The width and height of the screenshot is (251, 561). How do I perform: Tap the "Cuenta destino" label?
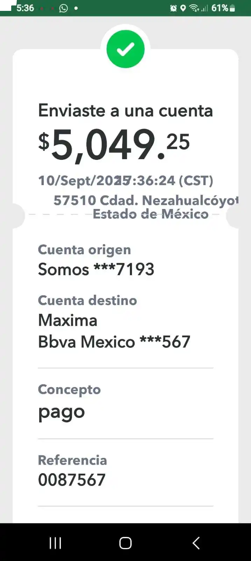point(87,300)
